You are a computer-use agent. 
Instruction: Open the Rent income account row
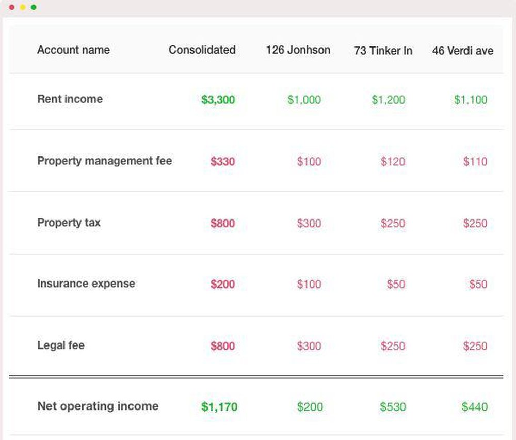[70, 99]
